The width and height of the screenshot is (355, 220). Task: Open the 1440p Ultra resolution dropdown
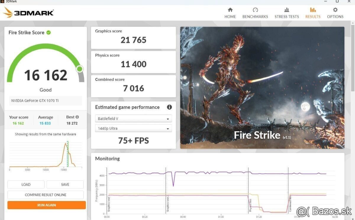(x=133, y=128)
